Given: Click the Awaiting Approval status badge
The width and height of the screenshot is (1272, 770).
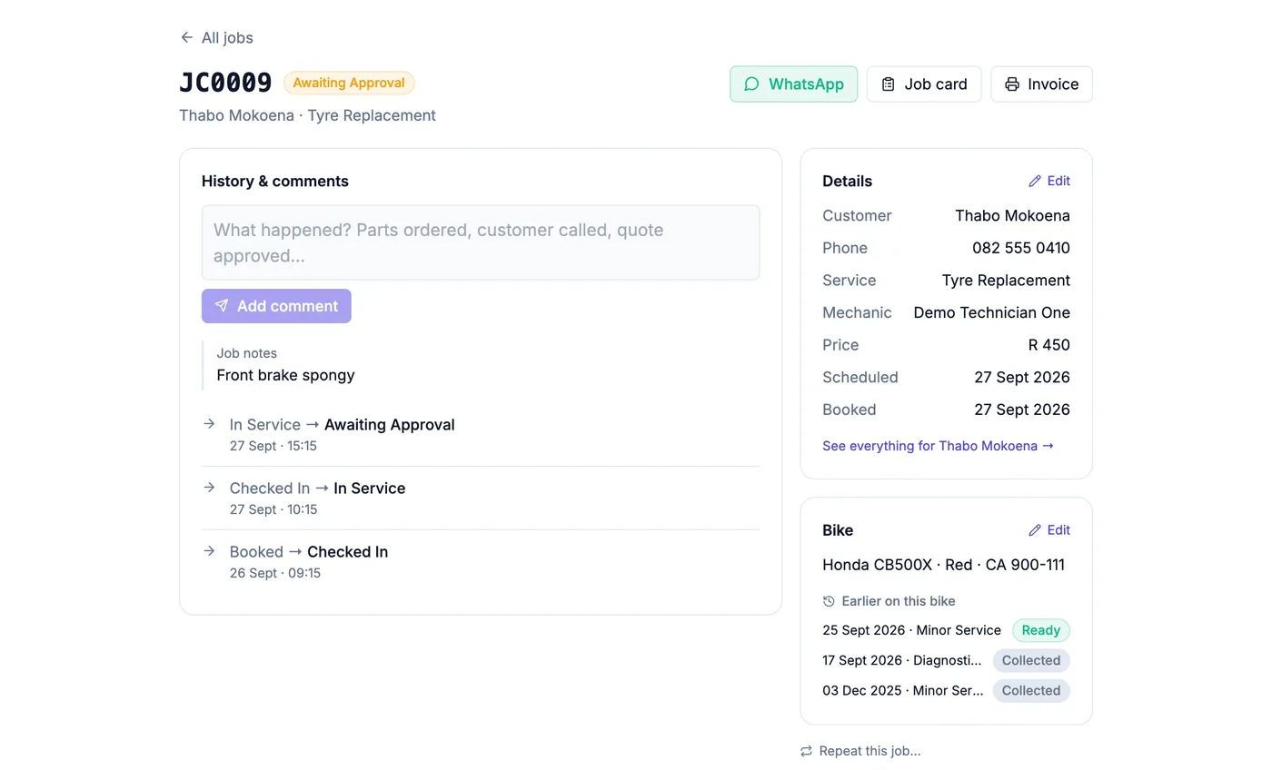Looking at the screenshot, I should point(349,83).
